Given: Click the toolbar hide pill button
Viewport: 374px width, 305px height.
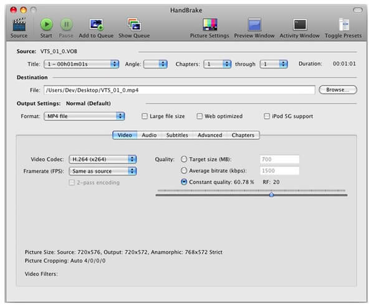Looking at the screenshot, I should point(358,10).
